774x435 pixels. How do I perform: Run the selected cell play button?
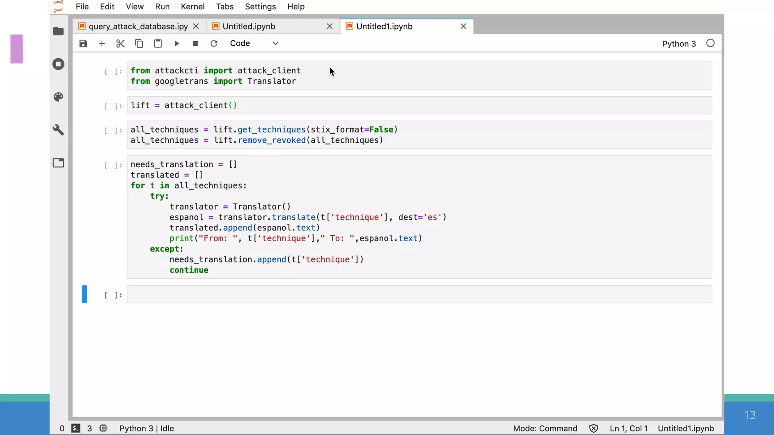176,43
